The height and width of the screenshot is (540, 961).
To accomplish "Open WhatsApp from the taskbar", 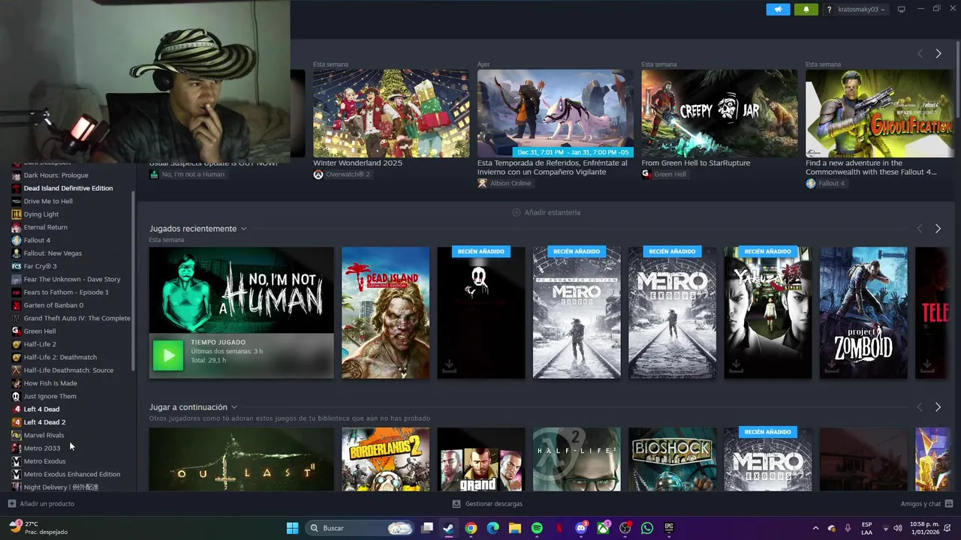I will coord(647,528).
